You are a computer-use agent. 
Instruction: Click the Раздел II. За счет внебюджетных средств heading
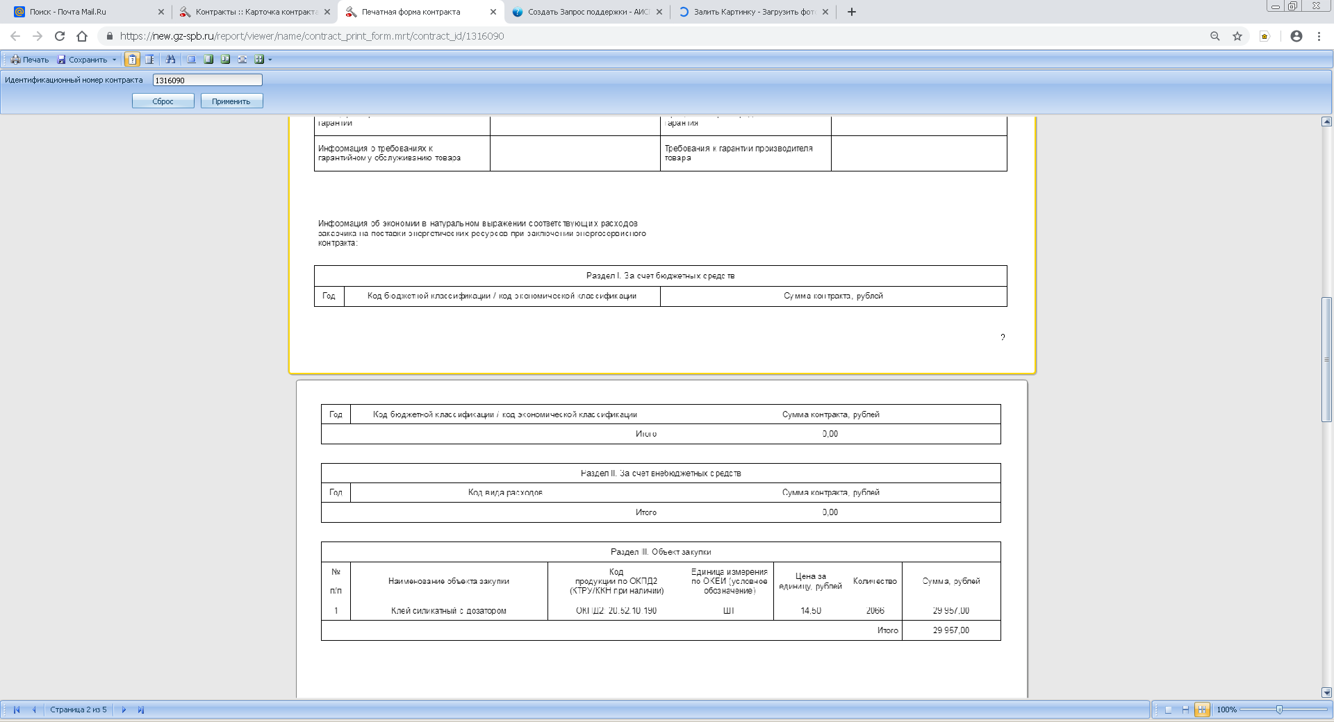661,473
